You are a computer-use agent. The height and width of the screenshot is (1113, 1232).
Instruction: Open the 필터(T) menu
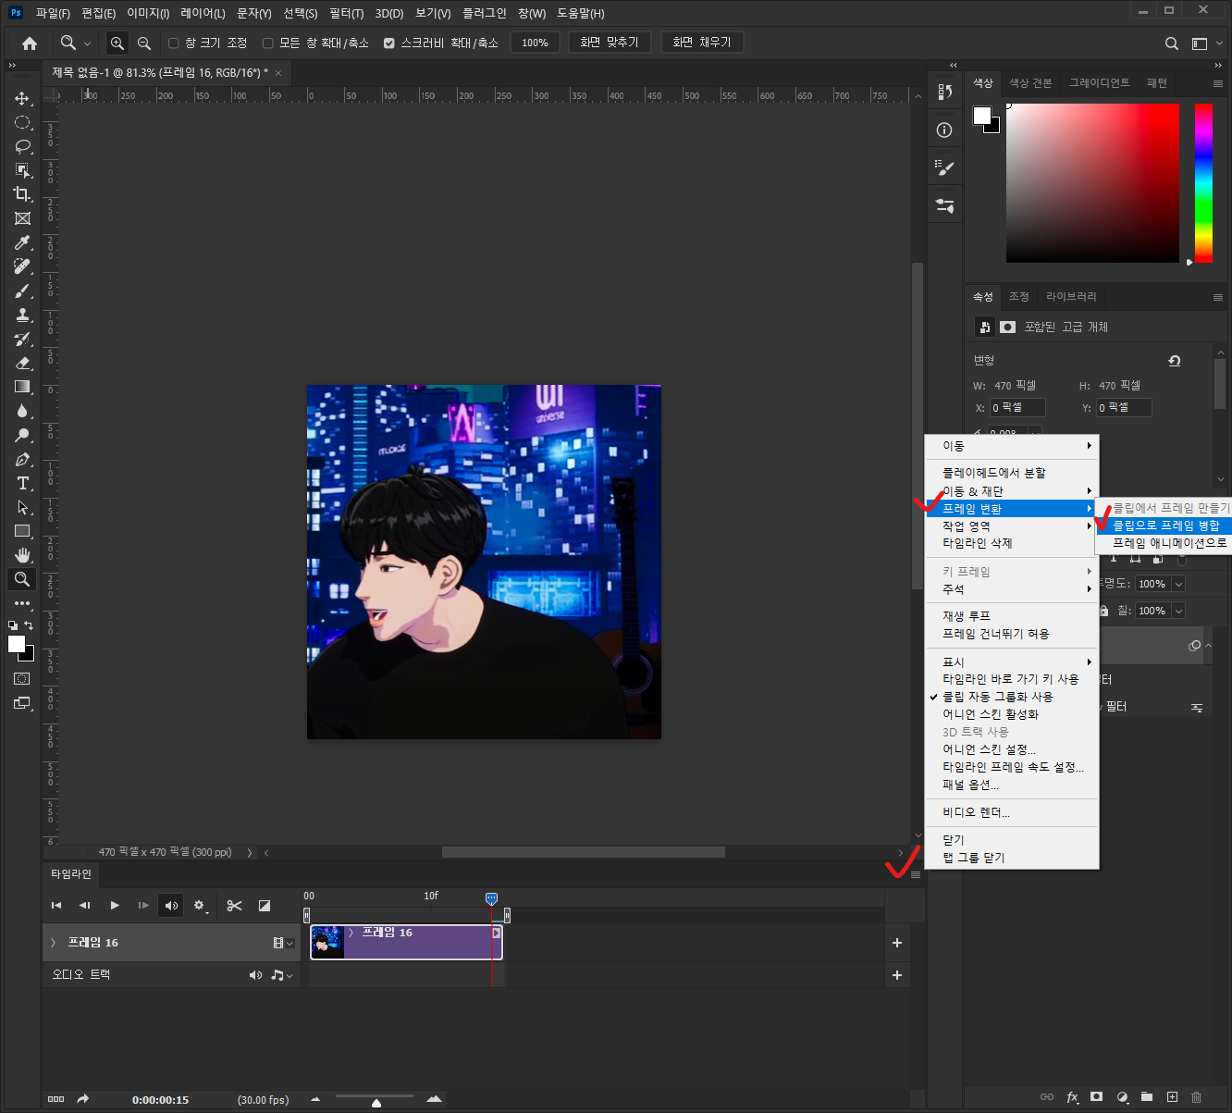point(347,13)
